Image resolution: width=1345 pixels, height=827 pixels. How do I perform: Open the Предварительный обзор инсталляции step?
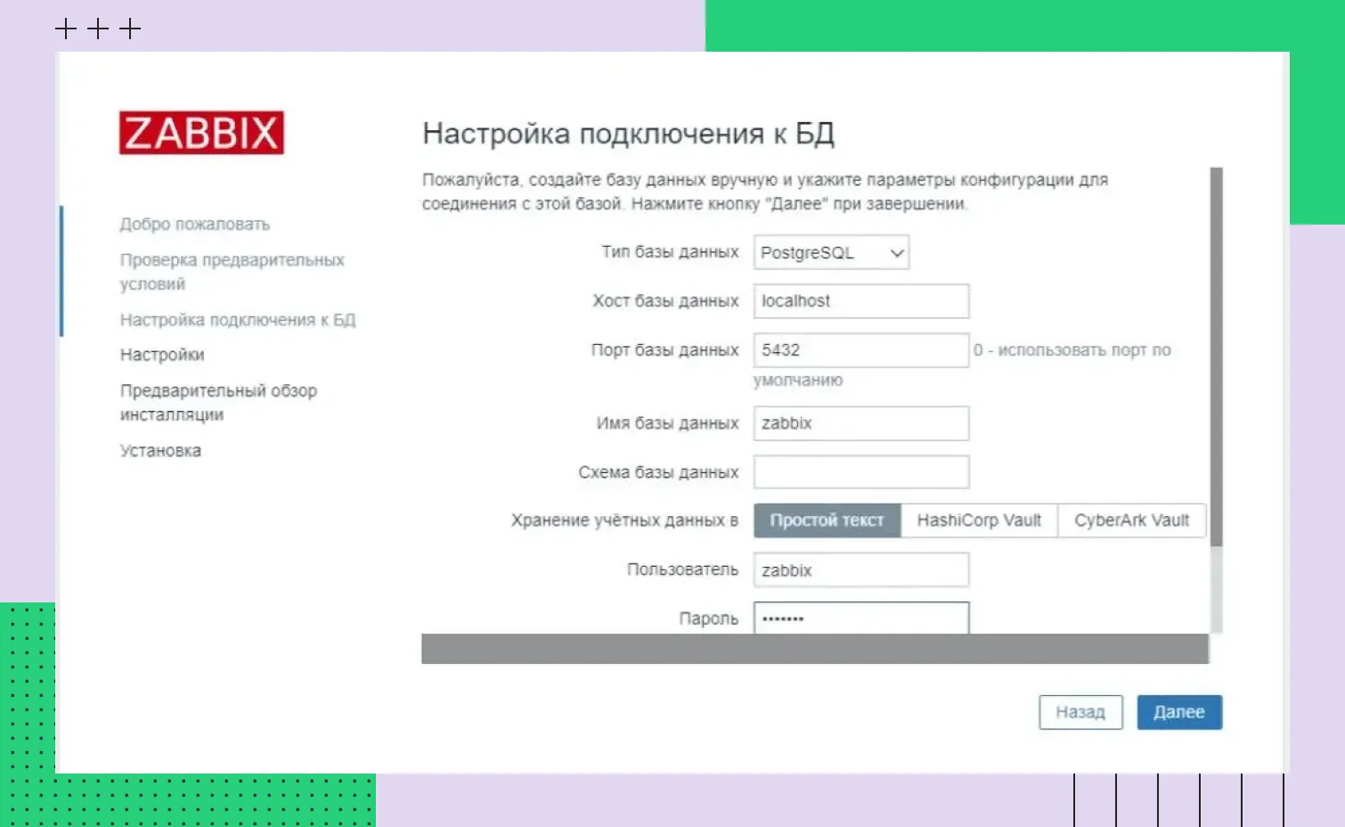pyautogui.click(x=217, y=402)
